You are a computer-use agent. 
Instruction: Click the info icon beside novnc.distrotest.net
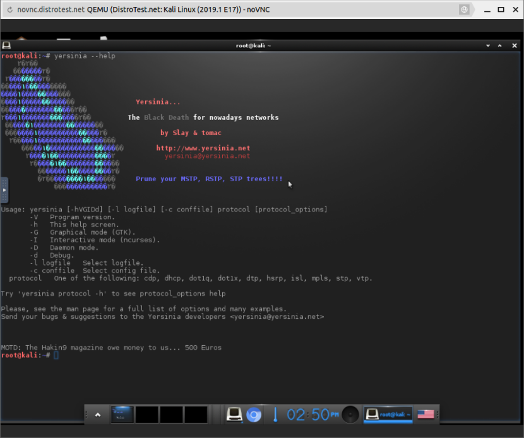(x=8, y=9)
